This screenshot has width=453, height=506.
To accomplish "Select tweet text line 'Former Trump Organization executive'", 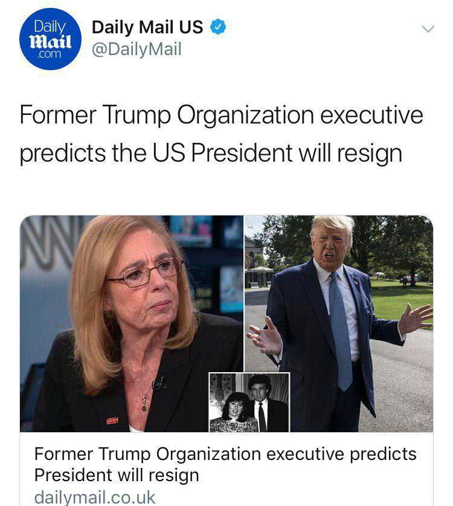I will [221, 115].
